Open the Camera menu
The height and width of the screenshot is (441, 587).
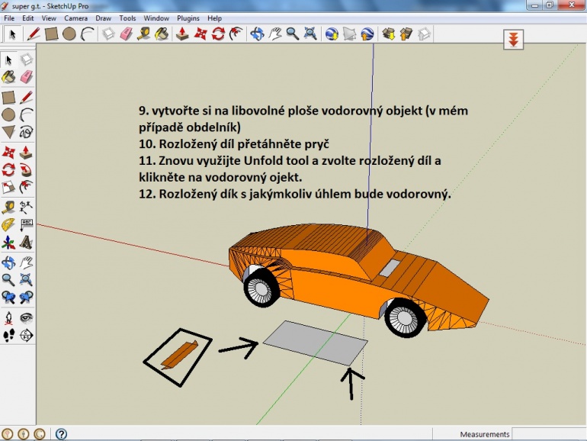[75, 18]
